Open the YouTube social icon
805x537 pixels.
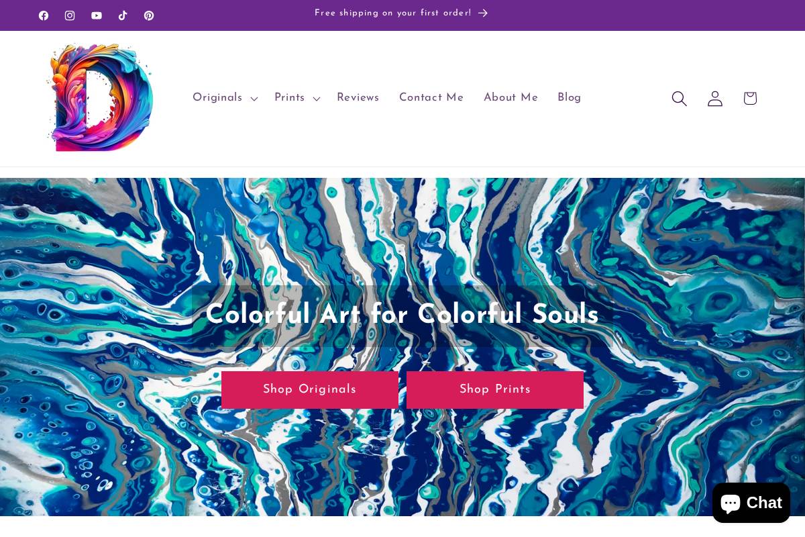pos(97,15)
